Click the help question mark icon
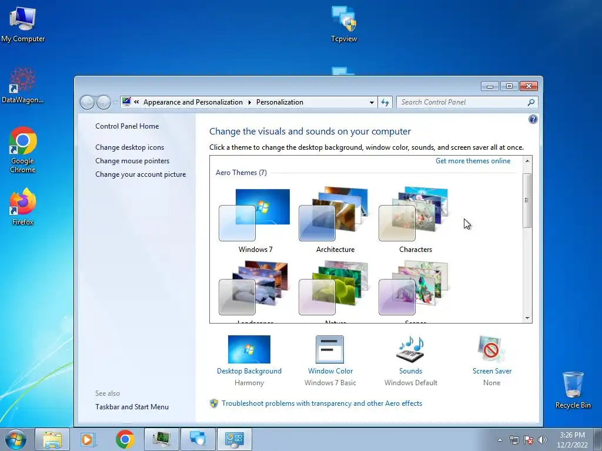Image resolution: width=602 pixels, height=451 pixels. [x=533, y=119]
